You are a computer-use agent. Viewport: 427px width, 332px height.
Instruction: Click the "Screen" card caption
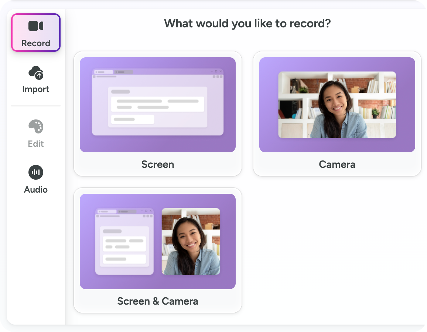(x=158, y=165)
